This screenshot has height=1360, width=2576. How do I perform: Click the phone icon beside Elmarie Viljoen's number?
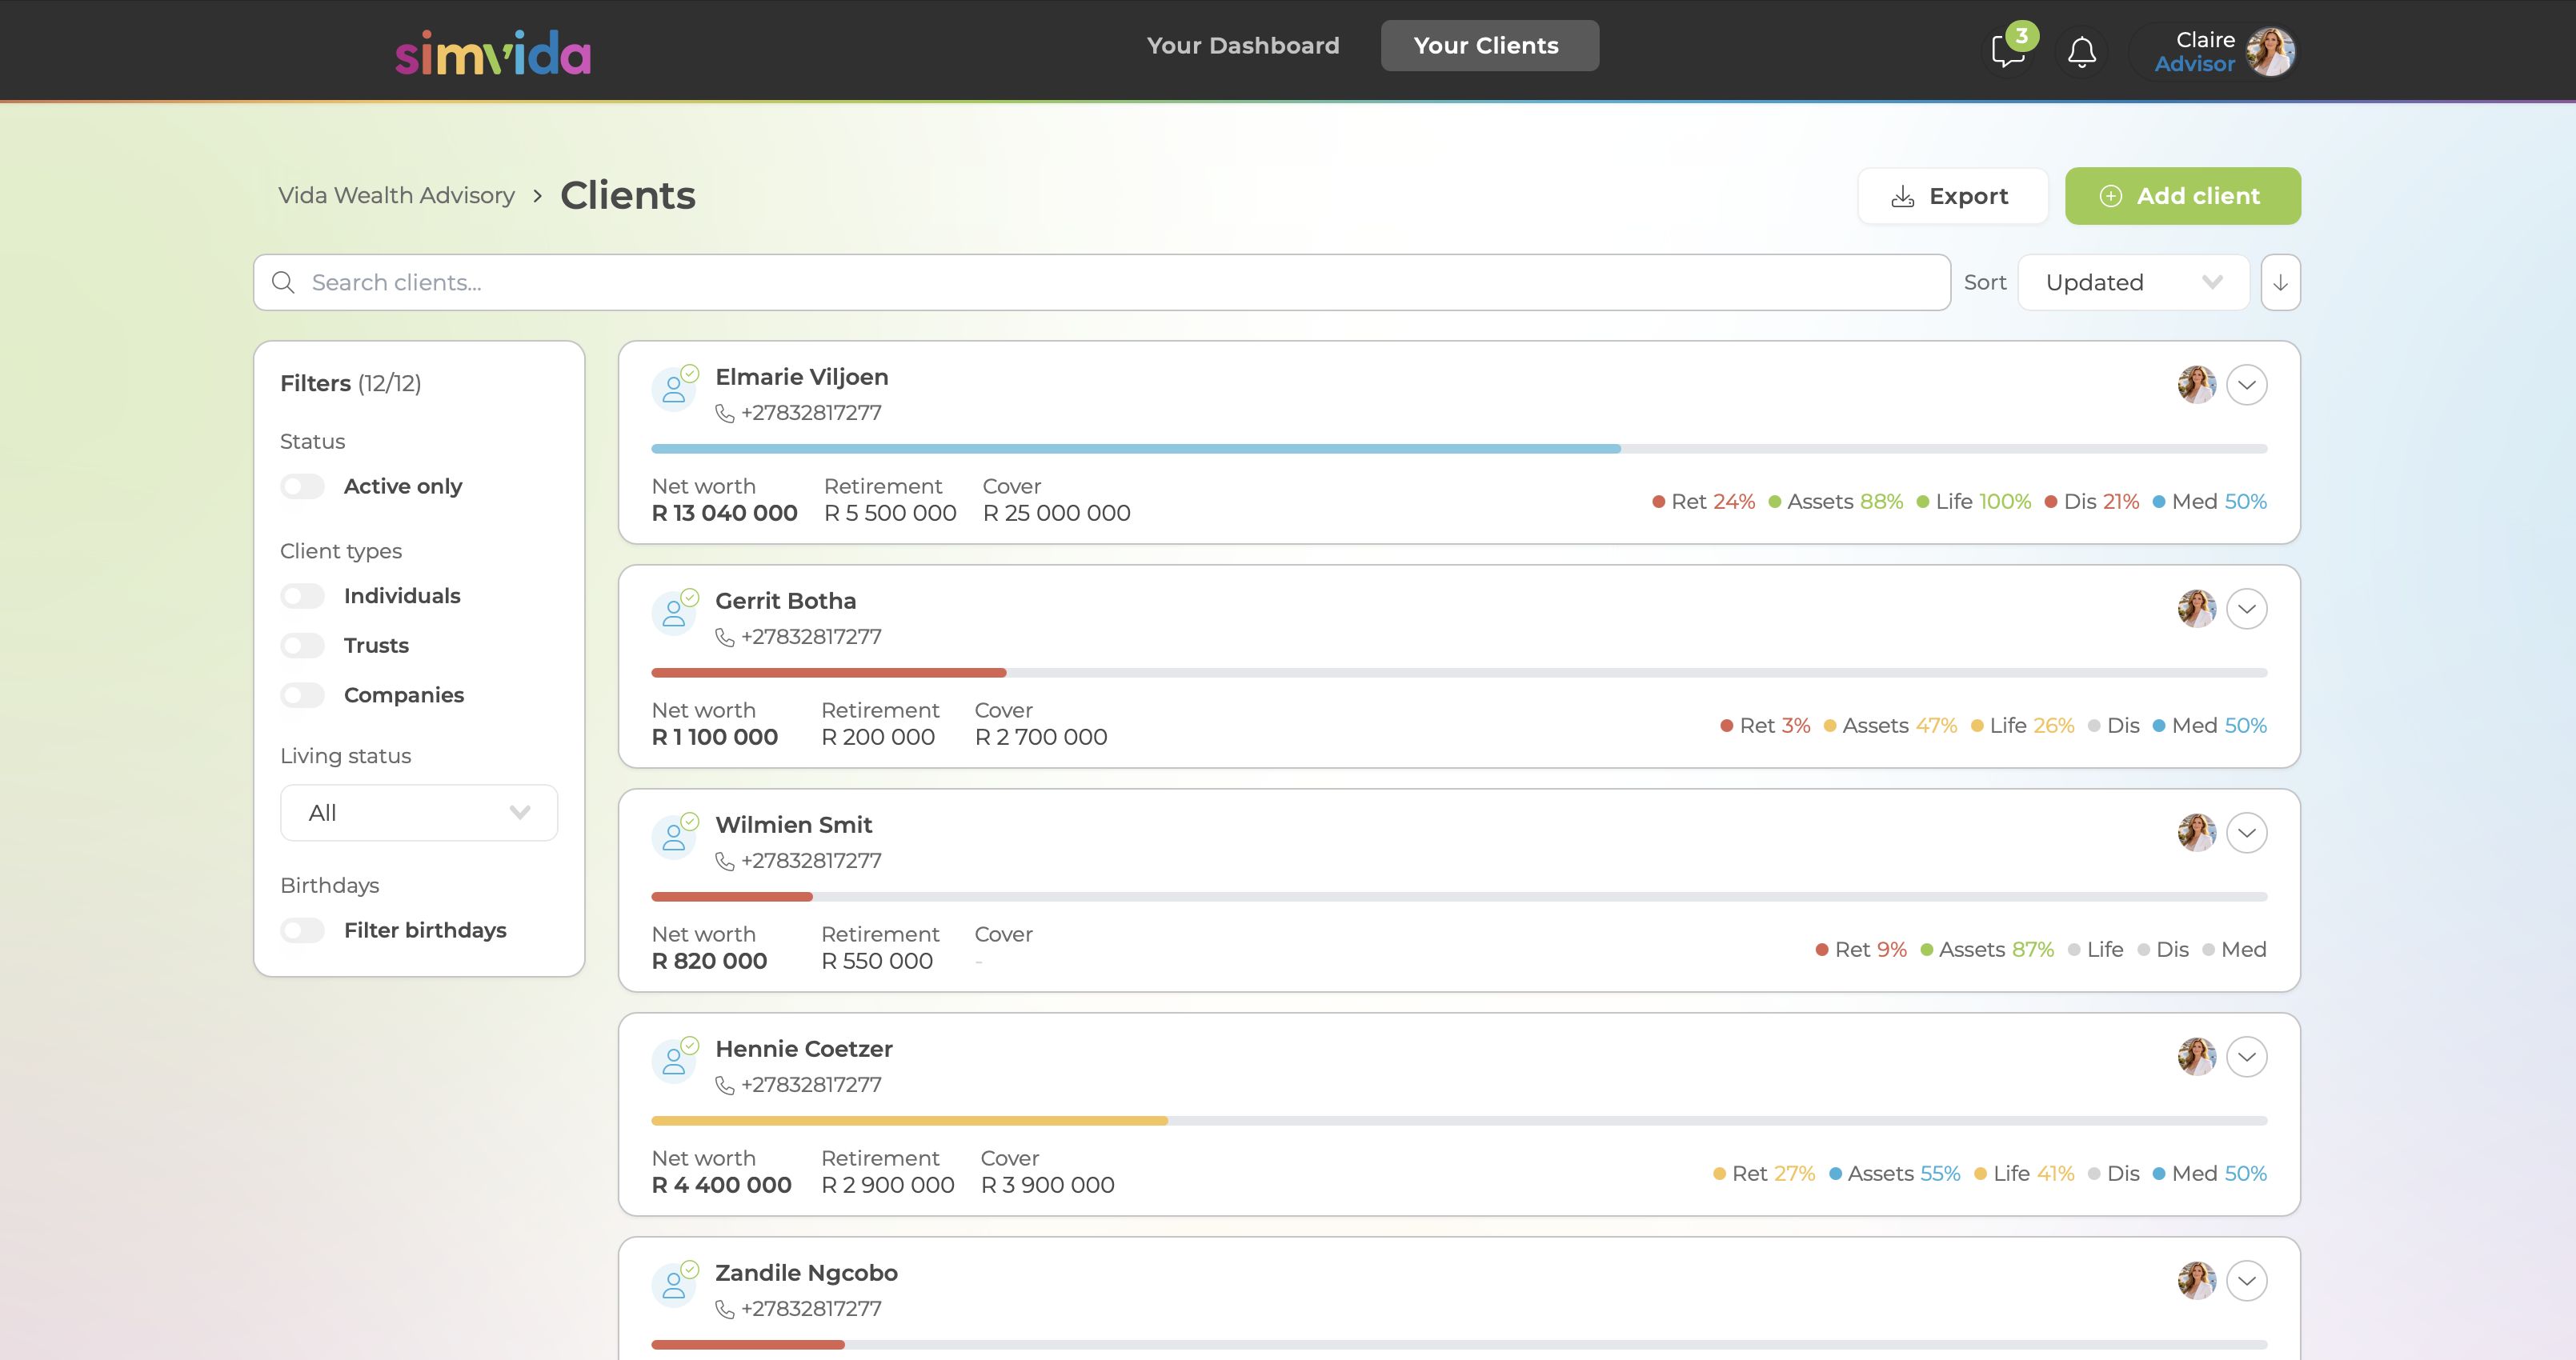[x=725, y=414]
